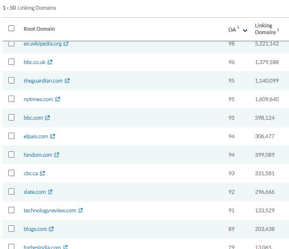Check the theguardian.com row checkbox
Image resolution: width=289 pixels, height=249 pixels.
click(11, 80)
